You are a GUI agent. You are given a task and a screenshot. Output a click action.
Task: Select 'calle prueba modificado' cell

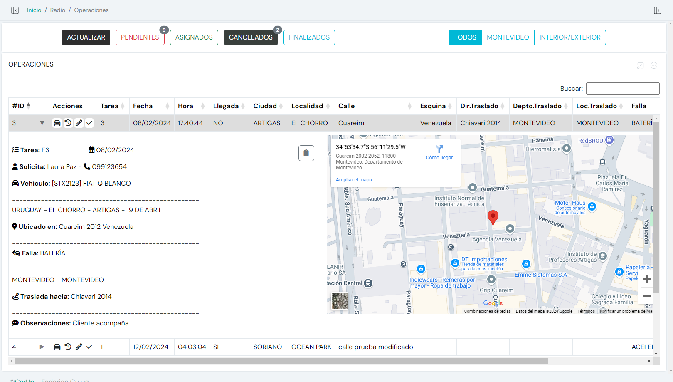(375, 347)
